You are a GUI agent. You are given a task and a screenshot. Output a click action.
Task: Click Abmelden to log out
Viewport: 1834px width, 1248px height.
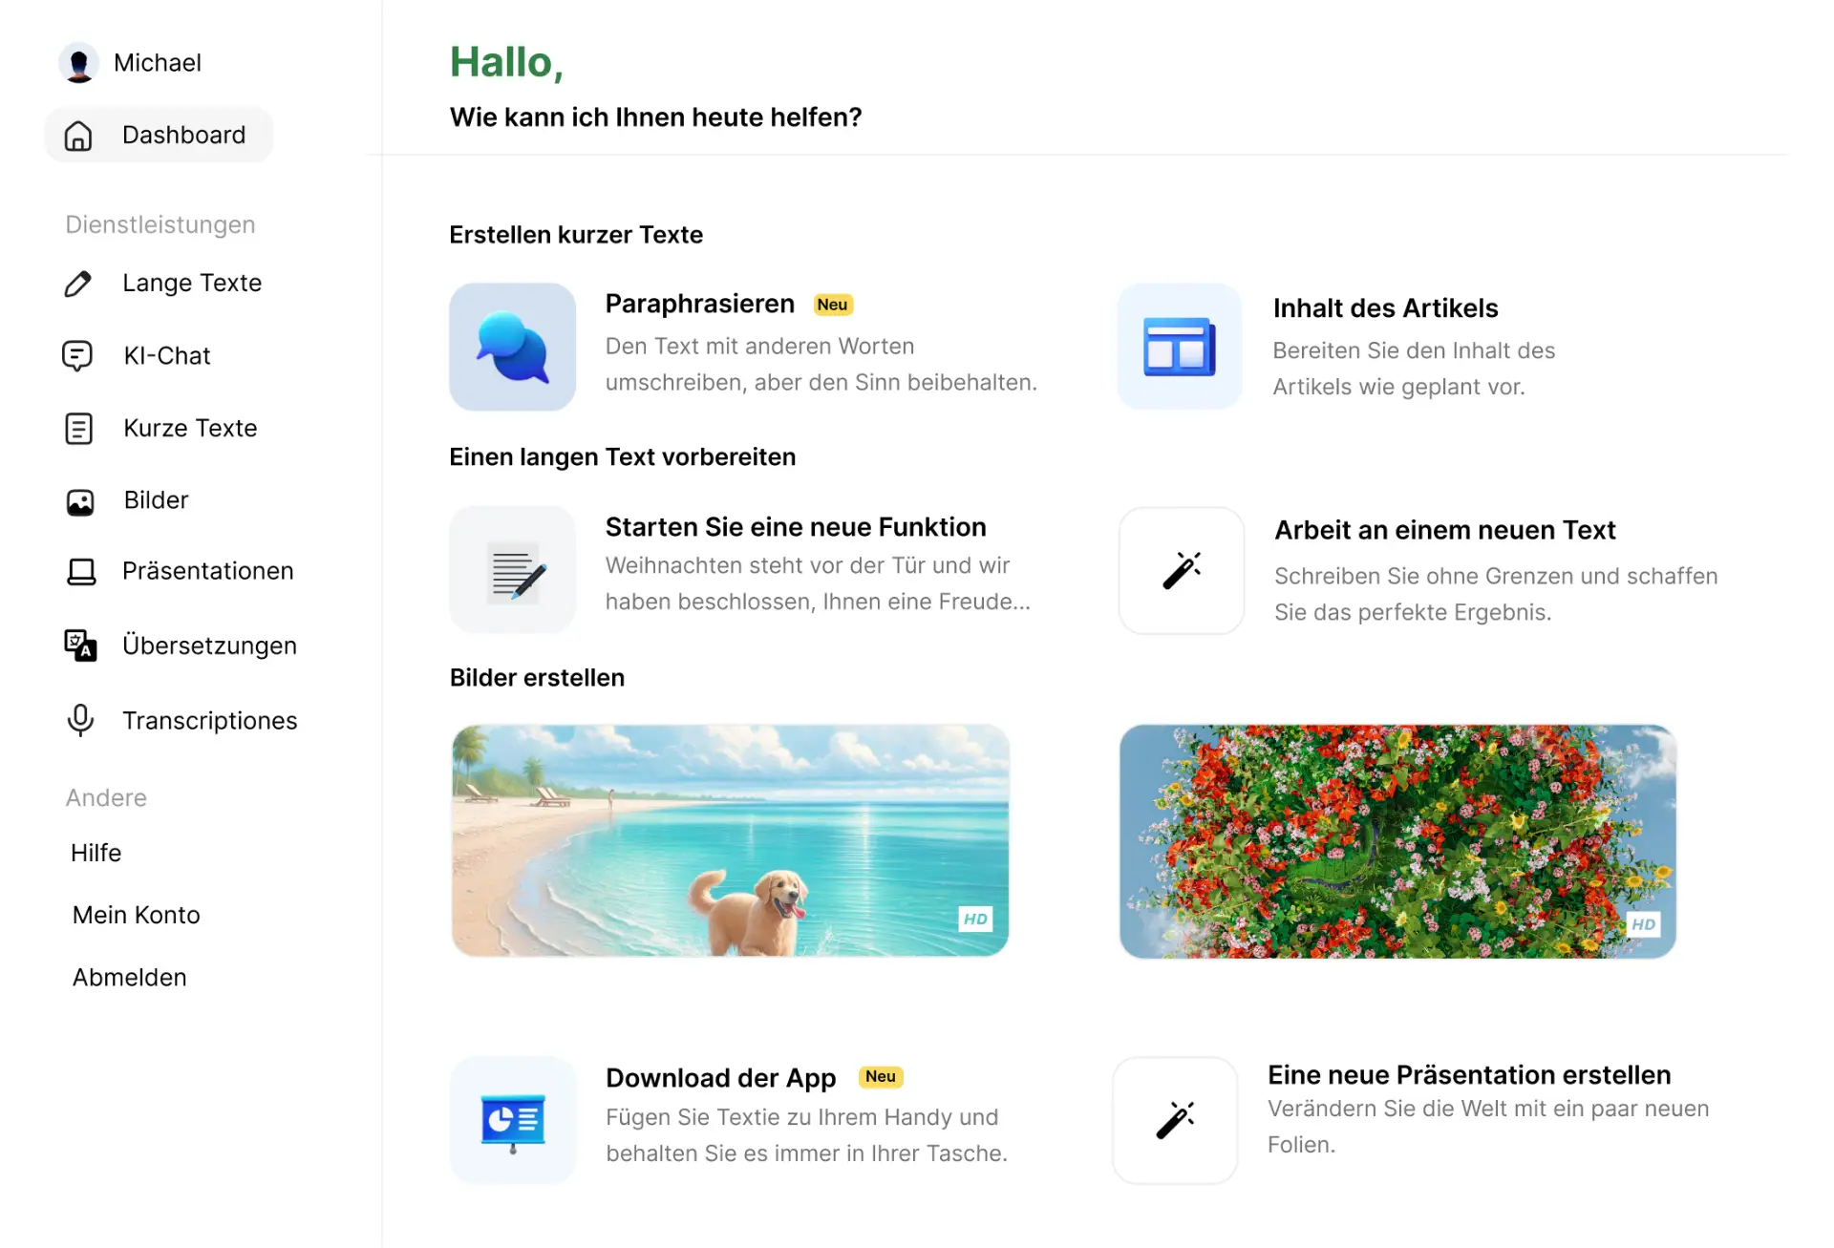click(x=130, y=977)
